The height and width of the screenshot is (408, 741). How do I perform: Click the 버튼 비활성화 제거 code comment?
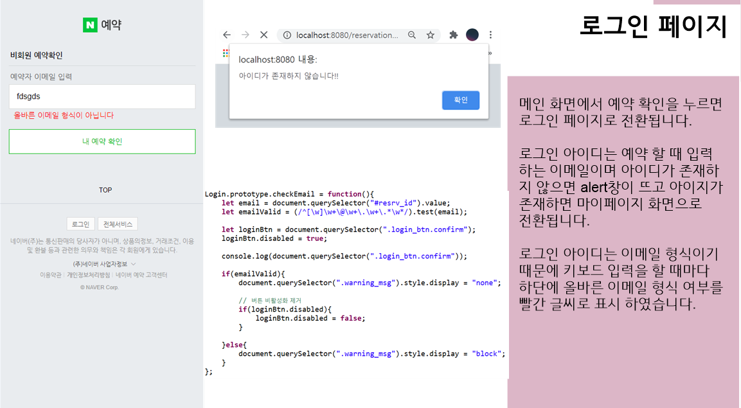click(270, 300)
